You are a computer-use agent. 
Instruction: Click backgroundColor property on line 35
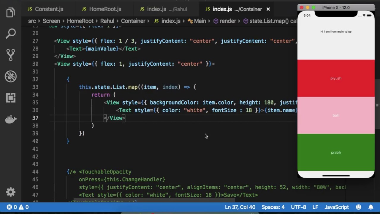coord(174,103)
